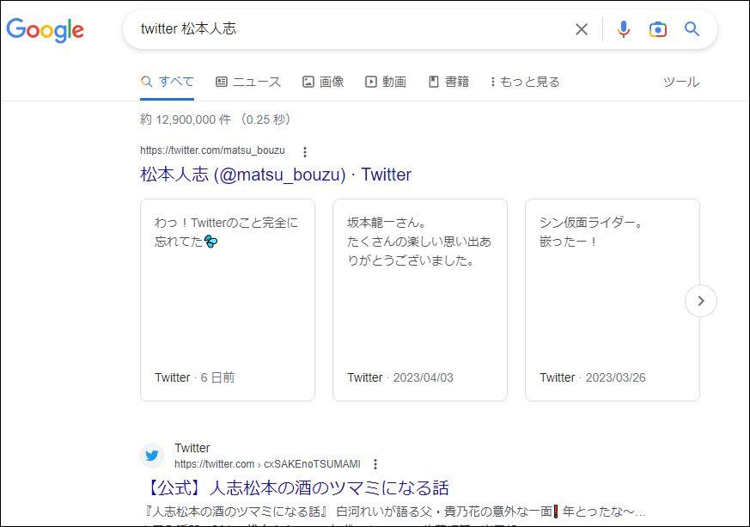This screenshot has height=527, width=750.
Task: Open 松本人志 (@matsu_bouzu) Twitter link
Action: [x=276, y=175]
